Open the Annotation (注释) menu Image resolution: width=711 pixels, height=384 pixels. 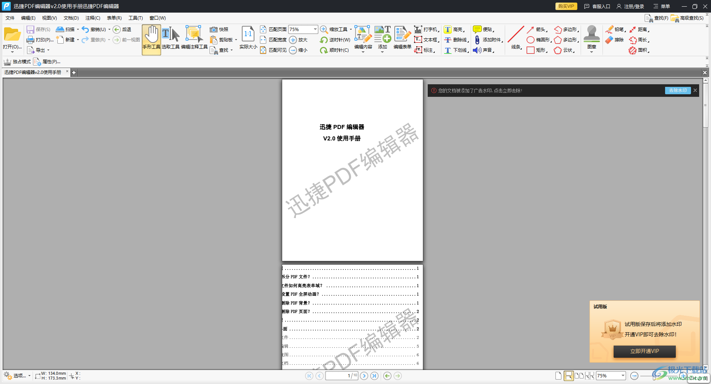coord(93,18)
